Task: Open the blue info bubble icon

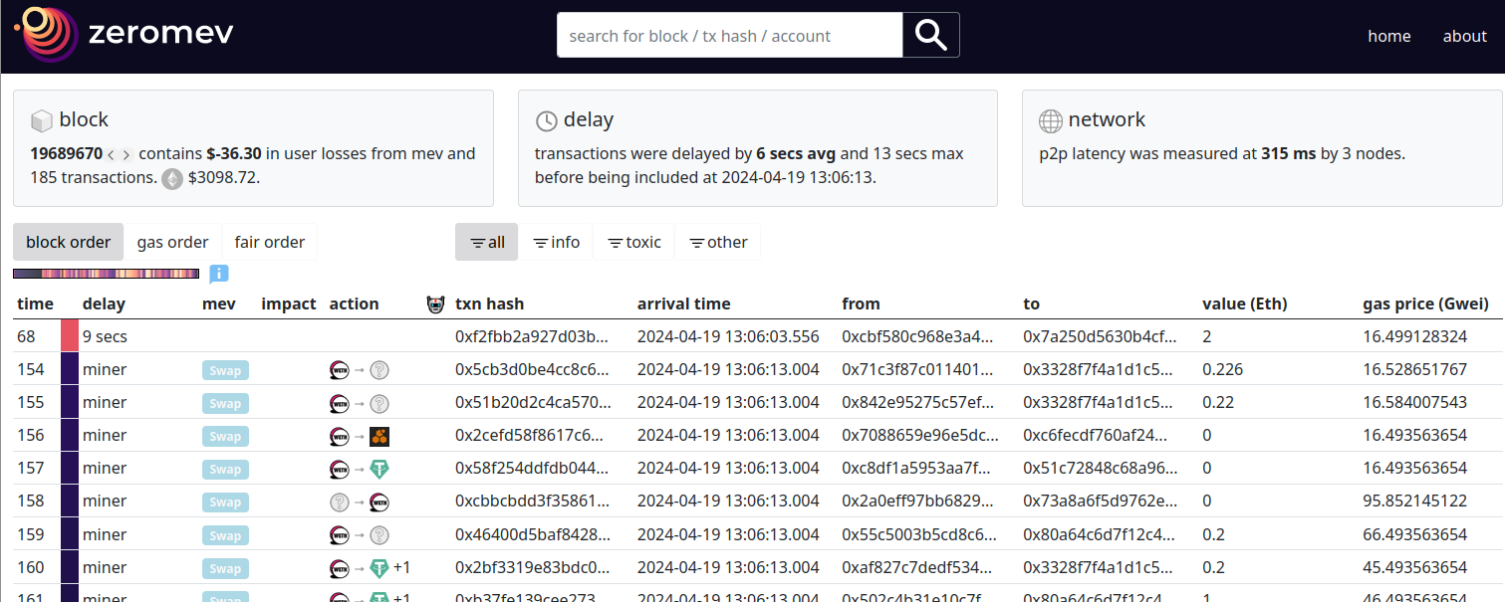Action: pyautogui.click(x=219, y=274)
